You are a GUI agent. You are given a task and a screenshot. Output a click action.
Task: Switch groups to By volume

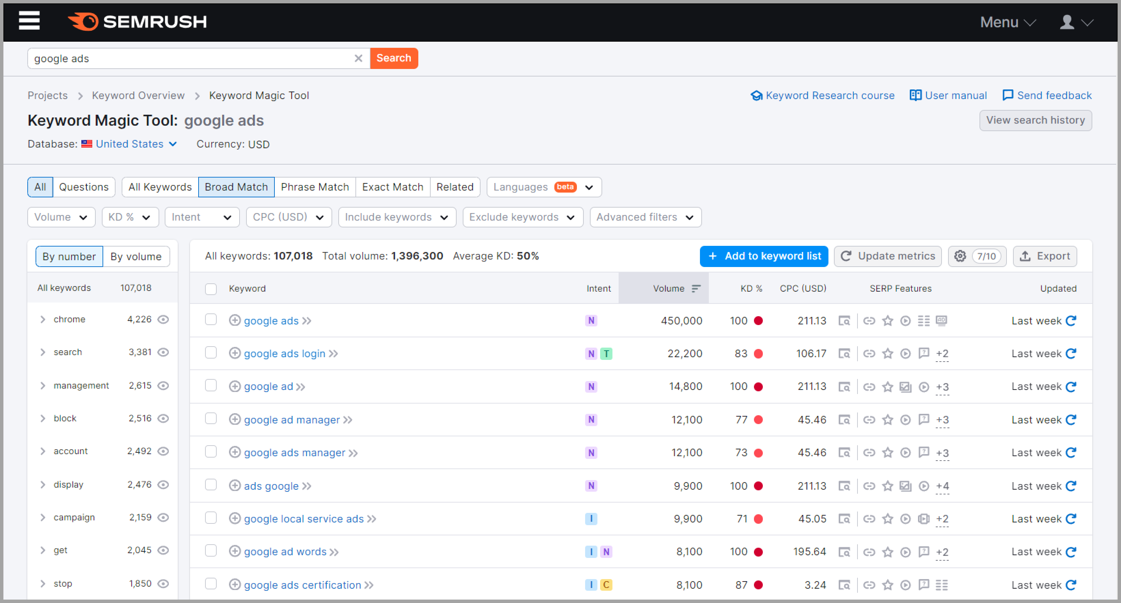(x=136, y=256)
